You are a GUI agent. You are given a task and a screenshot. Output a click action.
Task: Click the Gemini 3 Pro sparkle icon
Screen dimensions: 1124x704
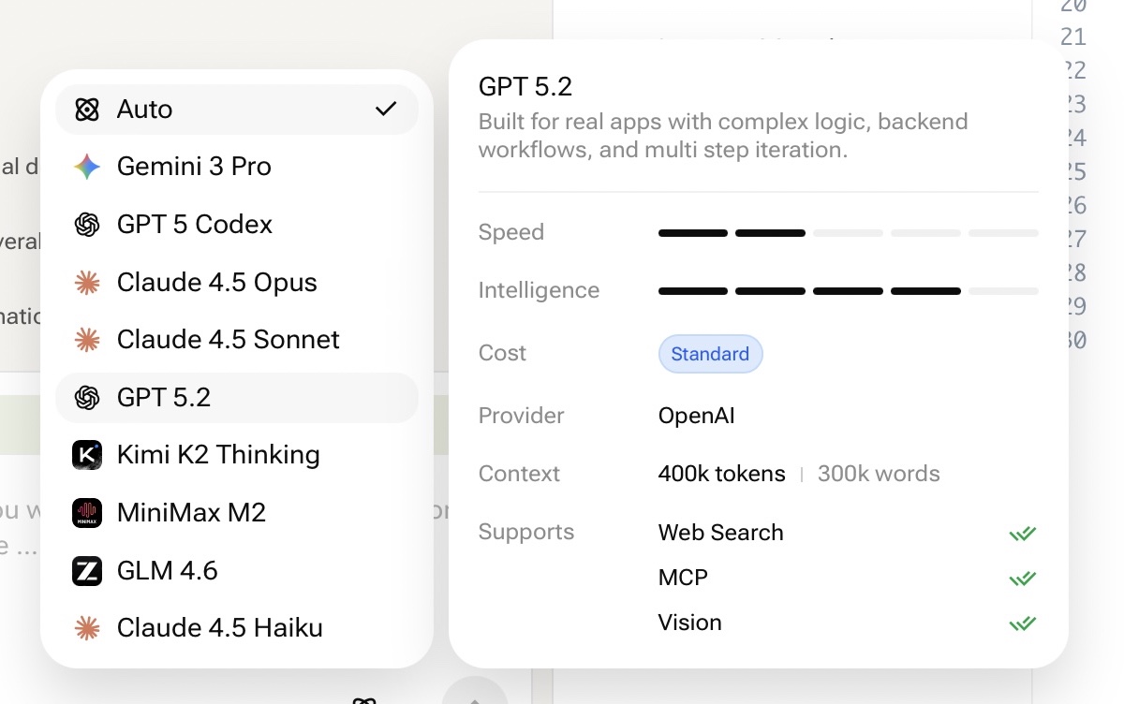[x=87, y=167]
